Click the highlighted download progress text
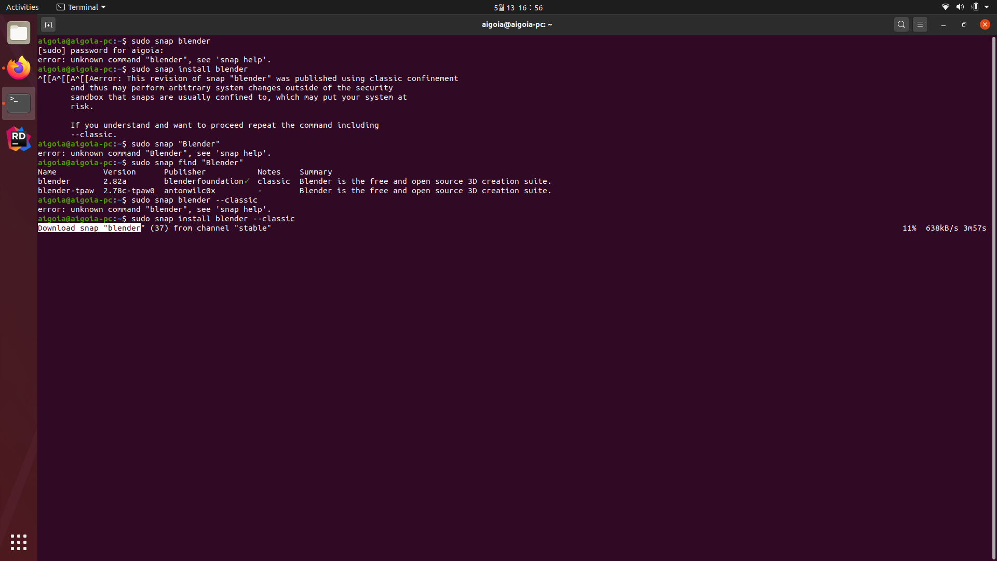Image resolution: width=997 pixels, height=561 pixels. coord(89,228)
